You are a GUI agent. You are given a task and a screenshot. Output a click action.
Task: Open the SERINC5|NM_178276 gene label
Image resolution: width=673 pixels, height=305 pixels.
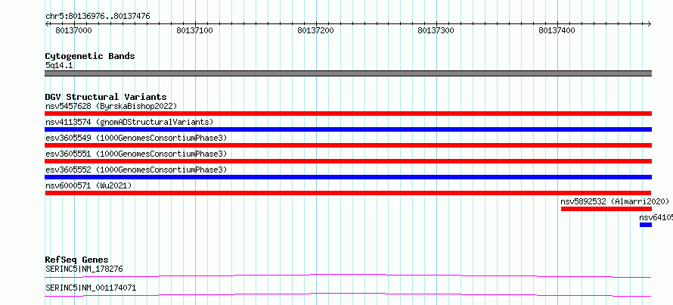pyautogui.click(x=84, y=269)
